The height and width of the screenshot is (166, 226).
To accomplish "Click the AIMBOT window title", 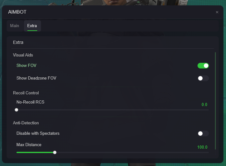I will tap(17, 12).
